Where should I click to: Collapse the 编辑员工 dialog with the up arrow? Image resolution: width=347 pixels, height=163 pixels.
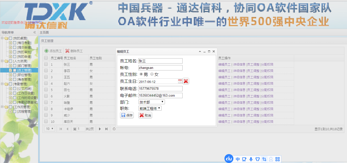200,51
